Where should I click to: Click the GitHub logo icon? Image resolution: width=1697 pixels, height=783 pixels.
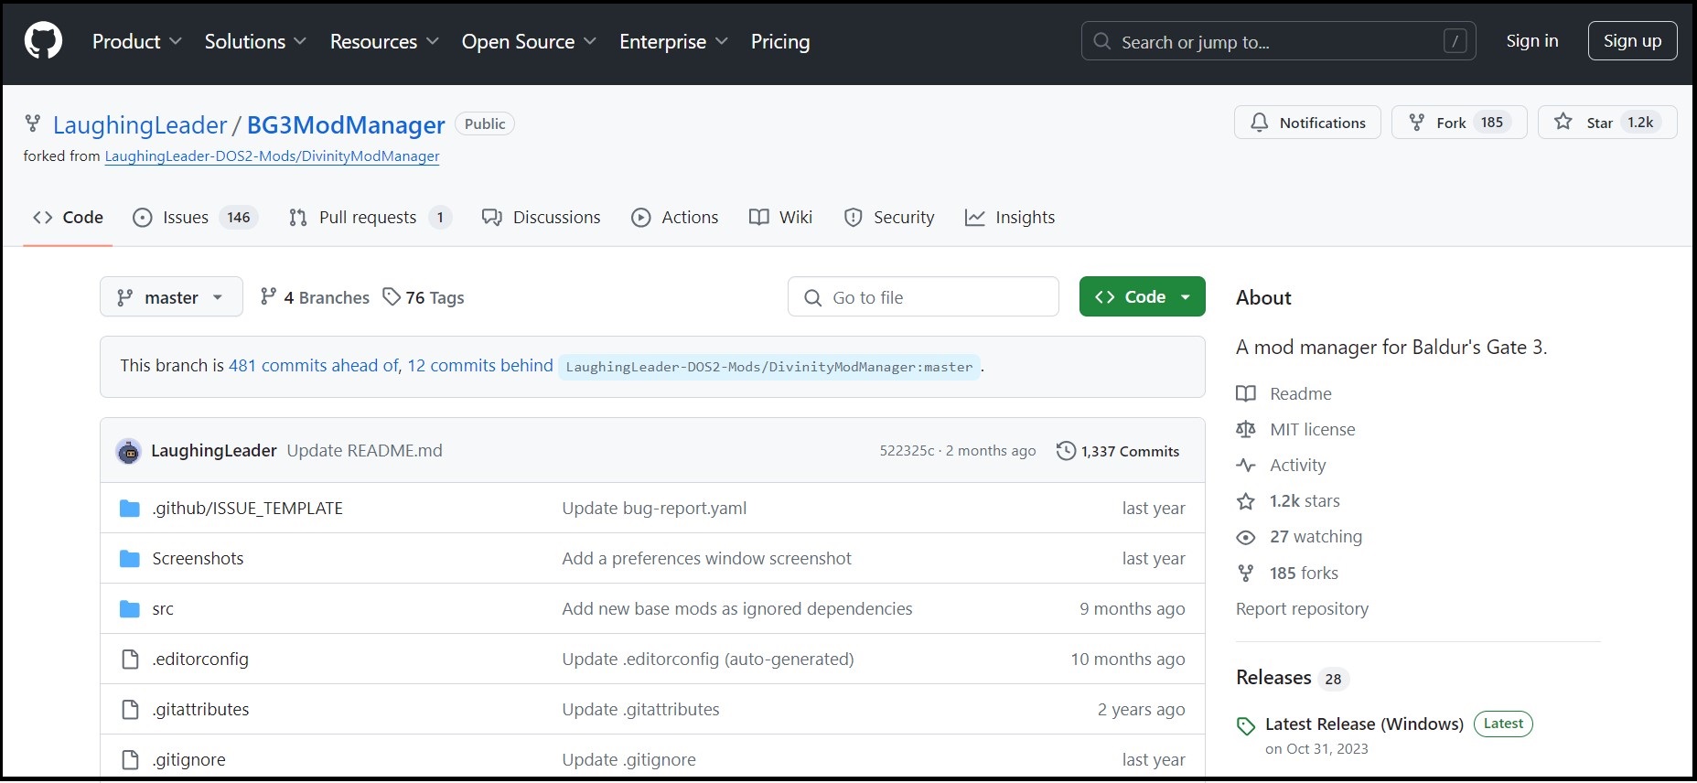(x=43, y=42)
